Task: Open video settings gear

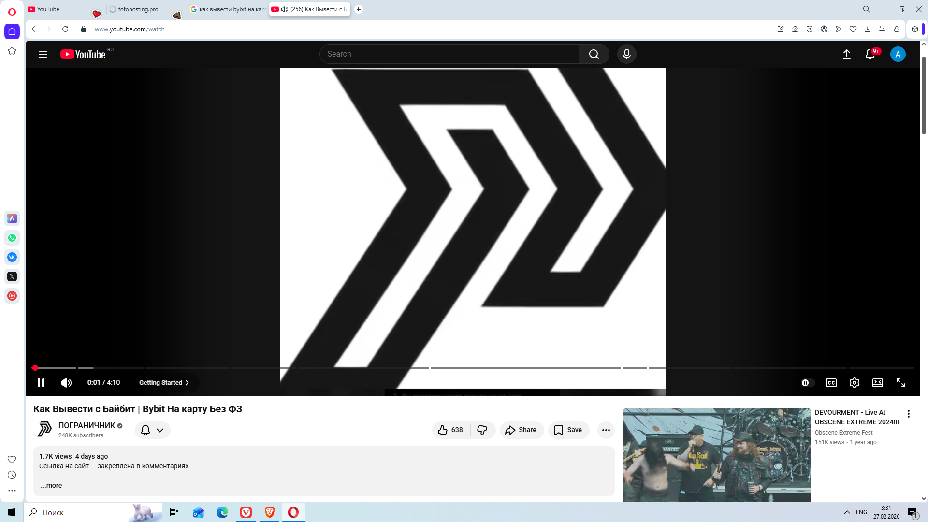Action: pyautogui.click(x=854, y=383)
